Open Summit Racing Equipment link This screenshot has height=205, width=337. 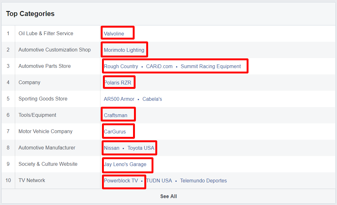[x=211, y=67]
